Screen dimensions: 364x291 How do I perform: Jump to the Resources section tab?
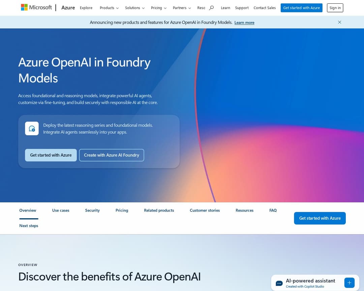[244, 211]
